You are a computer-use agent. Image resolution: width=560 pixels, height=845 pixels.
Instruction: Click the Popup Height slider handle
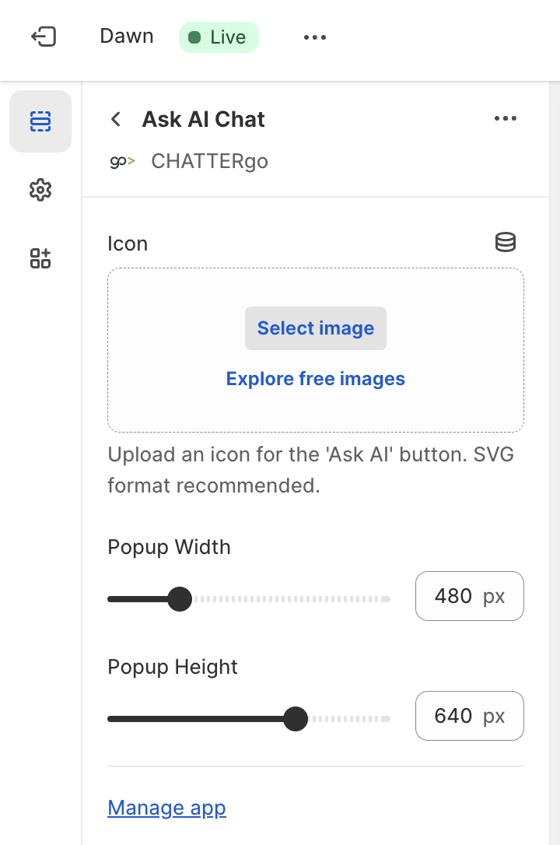[x=295, y=718]
